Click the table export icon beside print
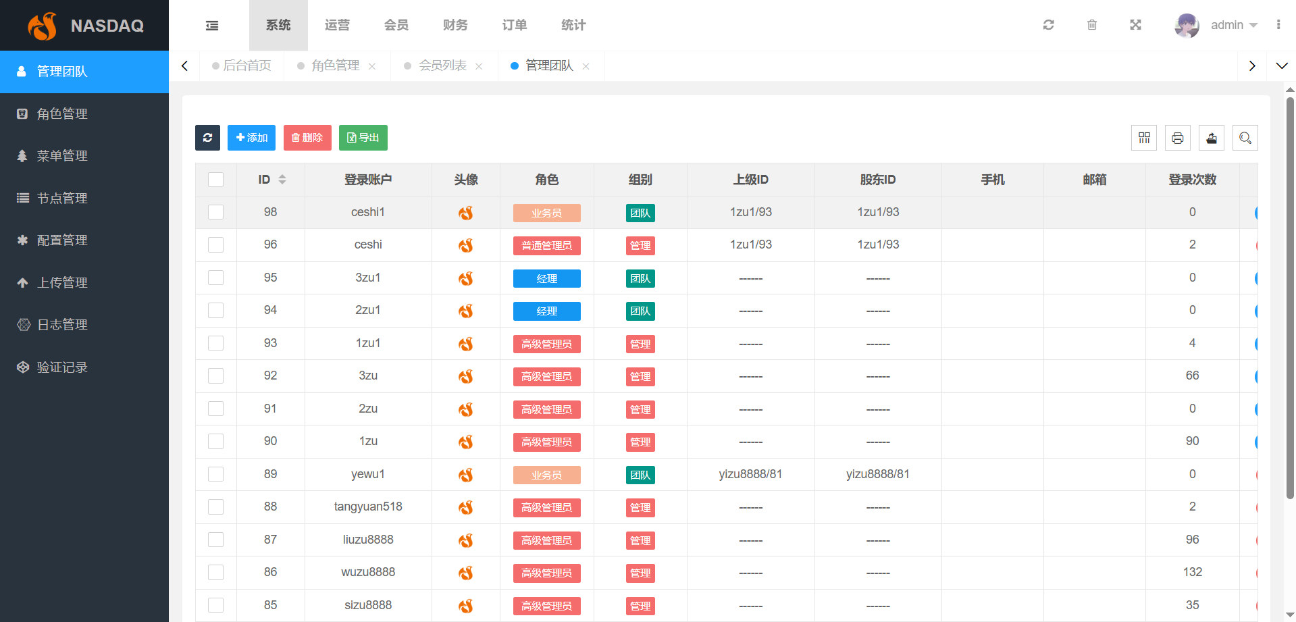 point(1211,138)
